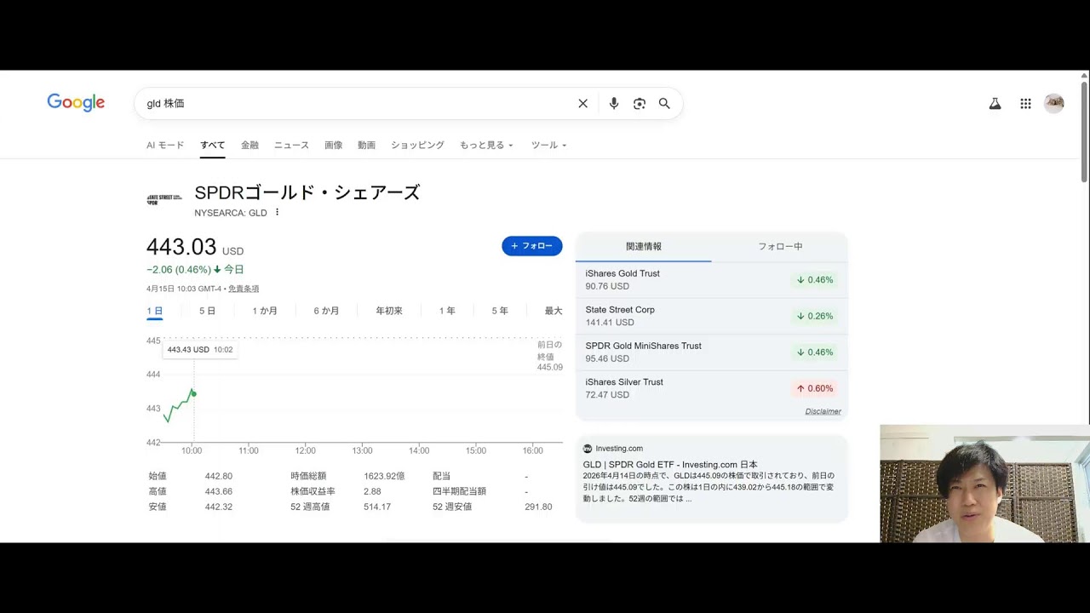
Task: Click SPDRゴールド・シェアーズ title
Action: [x=307, y=192]
